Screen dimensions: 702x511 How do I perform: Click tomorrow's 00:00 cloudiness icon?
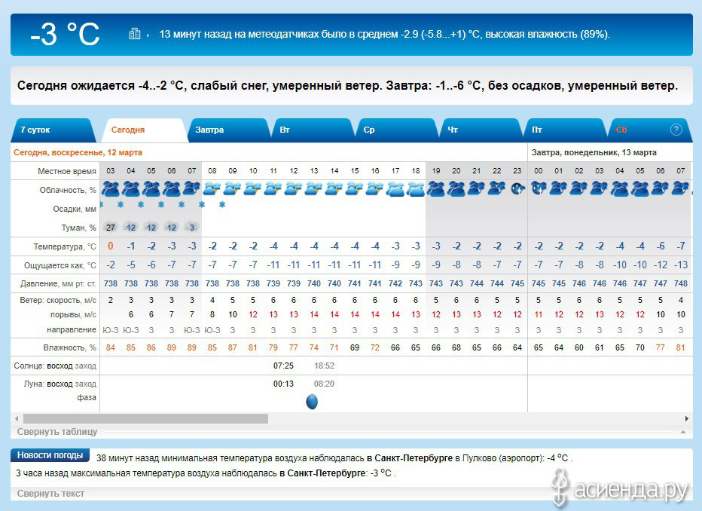(539, 188)
